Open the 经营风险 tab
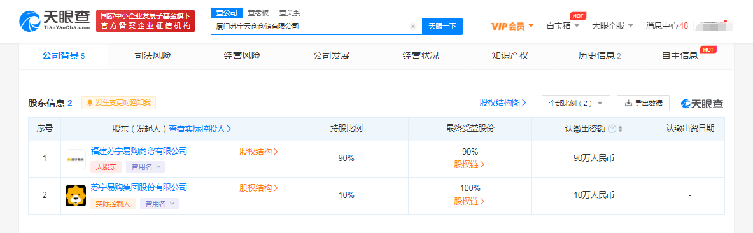 click(x=241, y=56)
